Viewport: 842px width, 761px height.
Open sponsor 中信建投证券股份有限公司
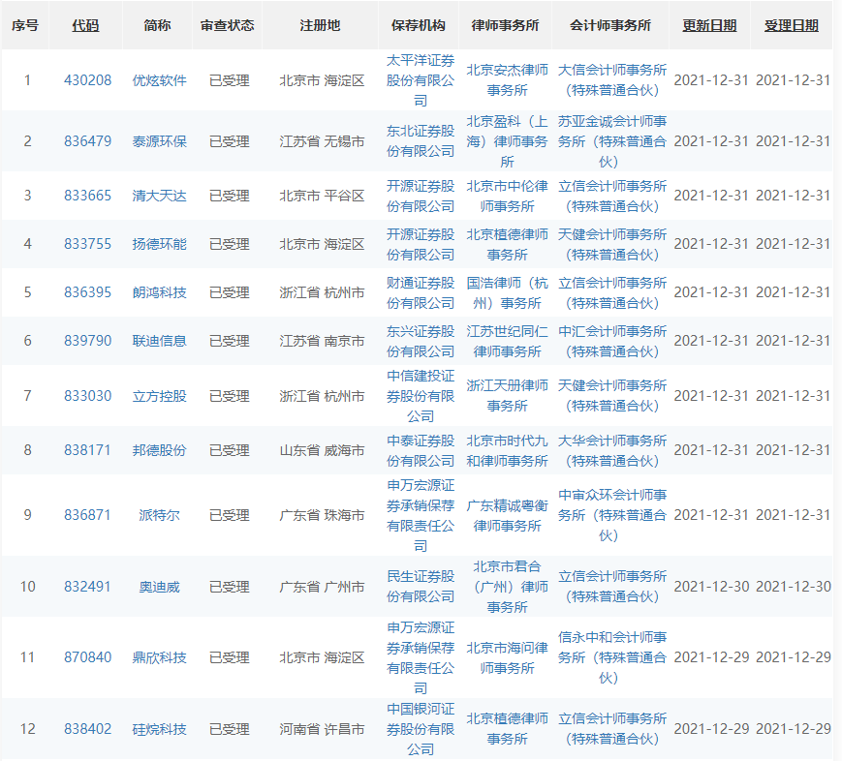421,396
